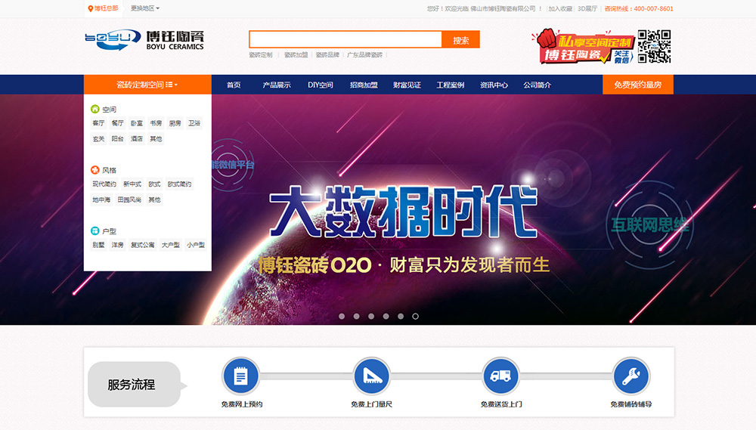Click the 瓷砖加盟 keyword link
Image resolution: width=756 pixels, height=430 pixels.
tap(296, 55)
